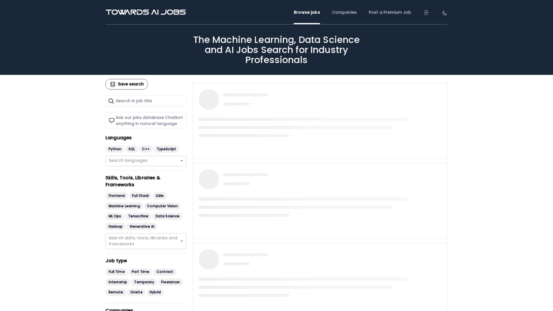Click the Save search bookmark icon
The image size is (553, 311).
tap(112, 84)
